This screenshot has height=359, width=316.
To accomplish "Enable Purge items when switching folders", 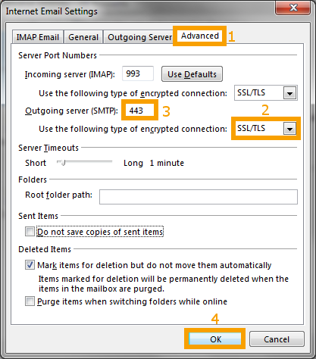I will point(30,301).
